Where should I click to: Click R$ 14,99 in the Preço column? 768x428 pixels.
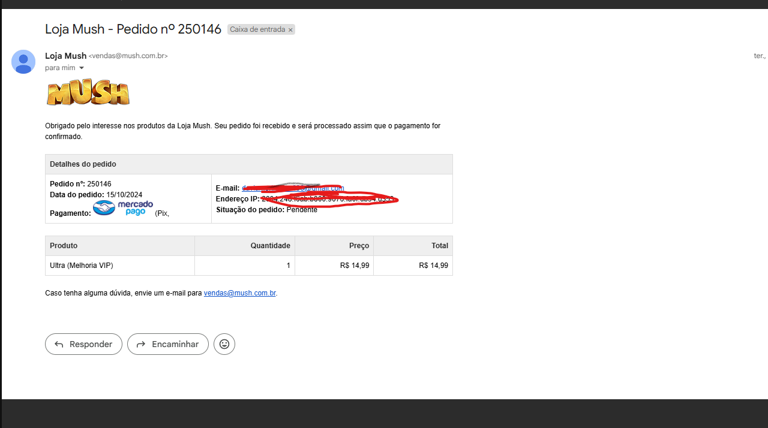[355, 266]
